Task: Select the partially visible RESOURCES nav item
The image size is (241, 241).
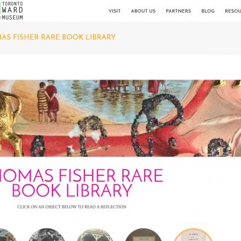Action: [233, 11]
